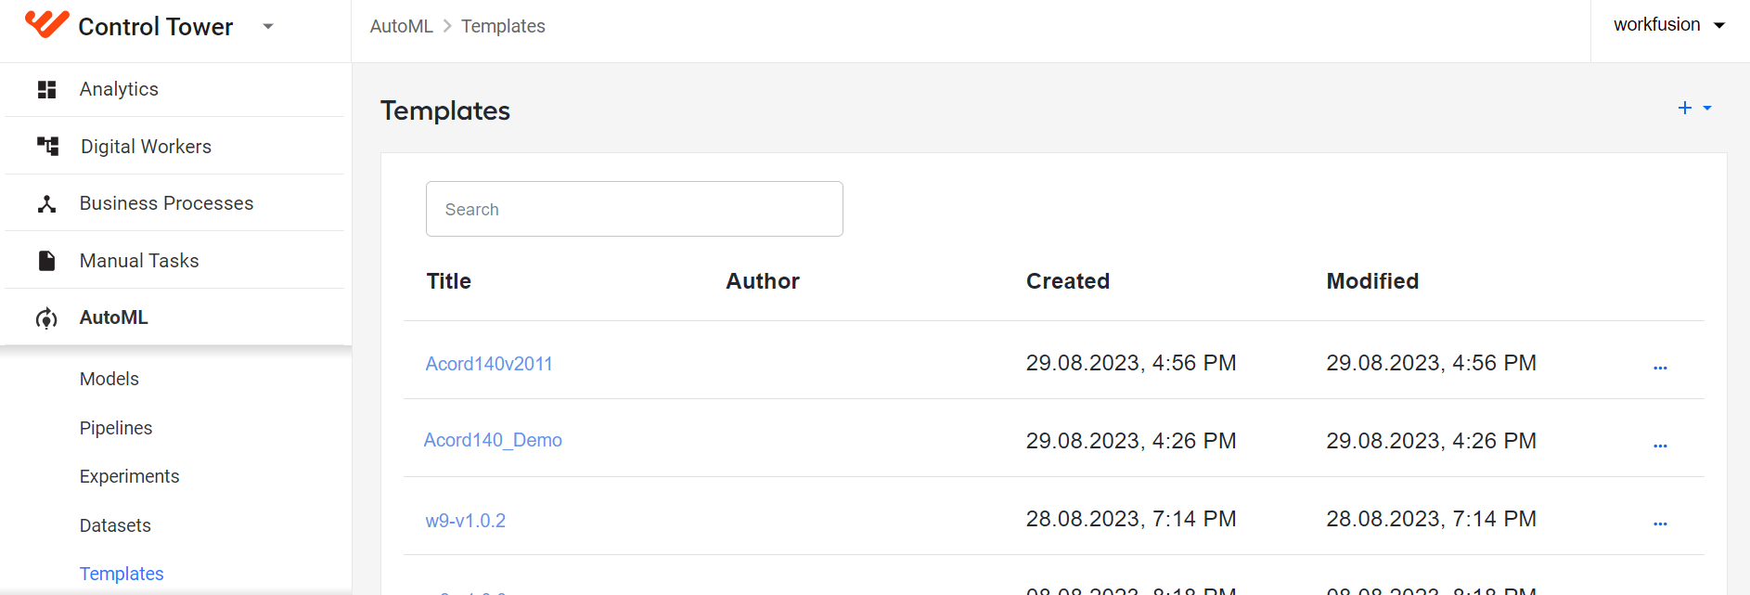This screenshot has height=595, width=1750.
Task: Expand the Control Tower dropdown arrow
Action: [268, 26]
